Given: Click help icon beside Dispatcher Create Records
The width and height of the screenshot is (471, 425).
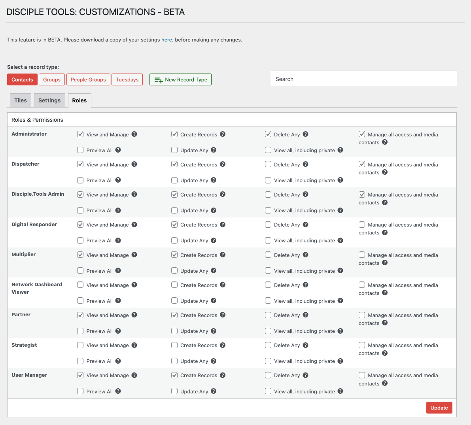Looking at the screenshot, I should tap(223, 164).
